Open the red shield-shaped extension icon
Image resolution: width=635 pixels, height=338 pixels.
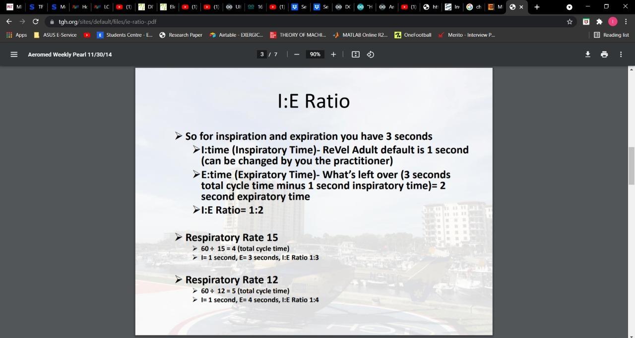[x=586, y=22]
